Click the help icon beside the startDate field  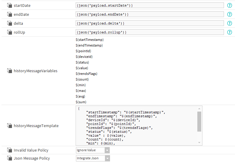click(230, 5)
